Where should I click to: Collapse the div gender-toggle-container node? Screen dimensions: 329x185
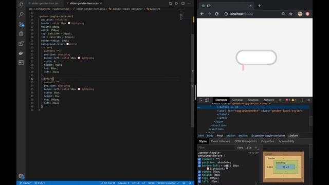[x=212, y=103]
